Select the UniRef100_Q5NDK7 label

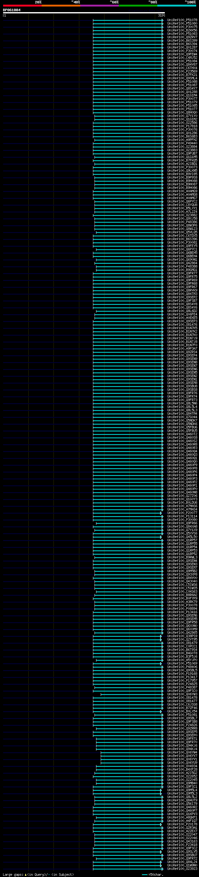(182, 421)
